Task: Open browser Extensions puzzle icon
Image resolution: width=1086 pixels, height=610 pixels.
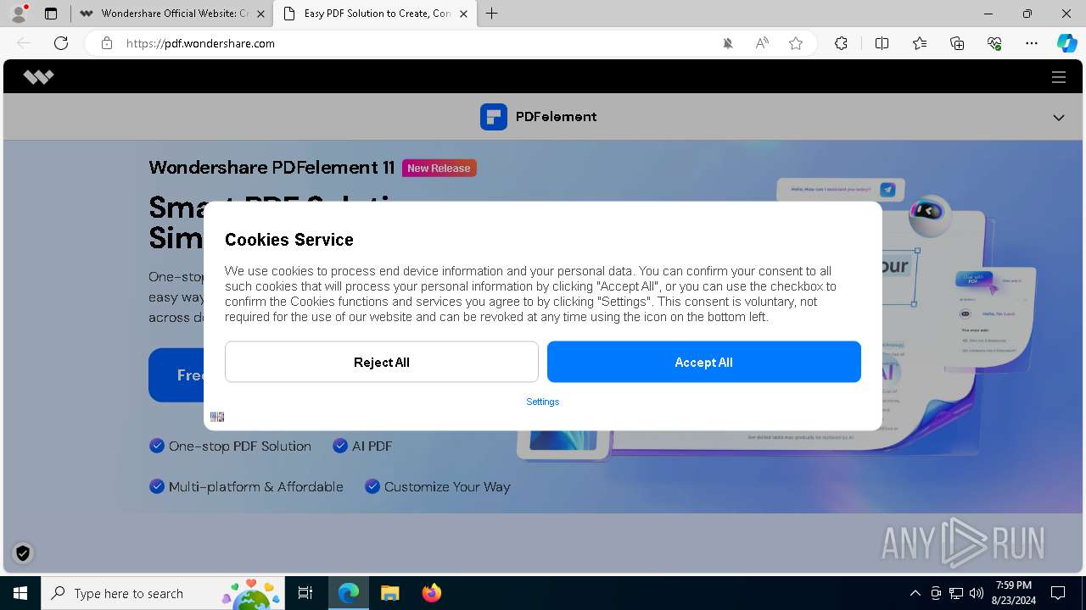Action: (x=841, y=43)
